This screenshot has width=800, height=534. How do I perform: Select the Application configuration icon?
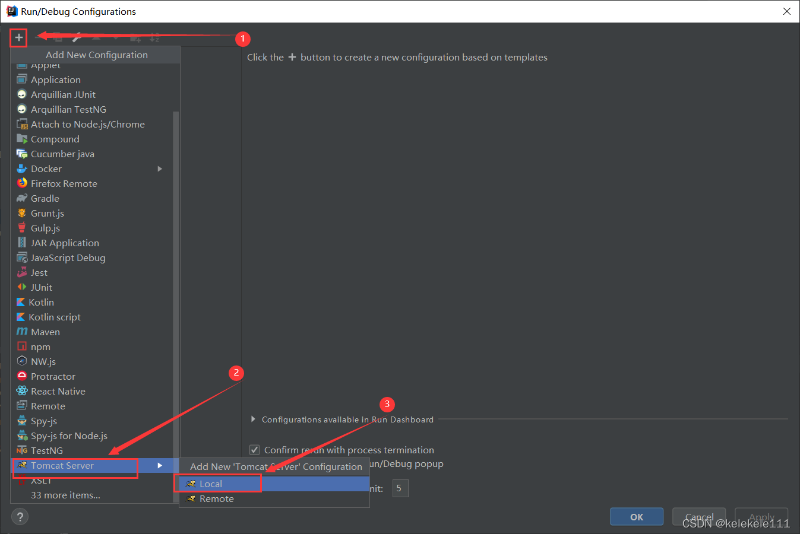22,80
